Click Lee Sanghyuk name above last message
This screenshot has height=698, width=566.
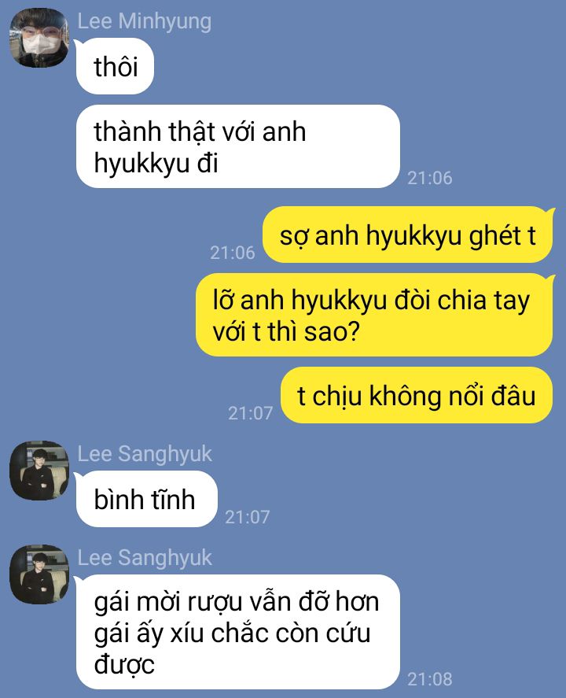[x=145, y=558]
